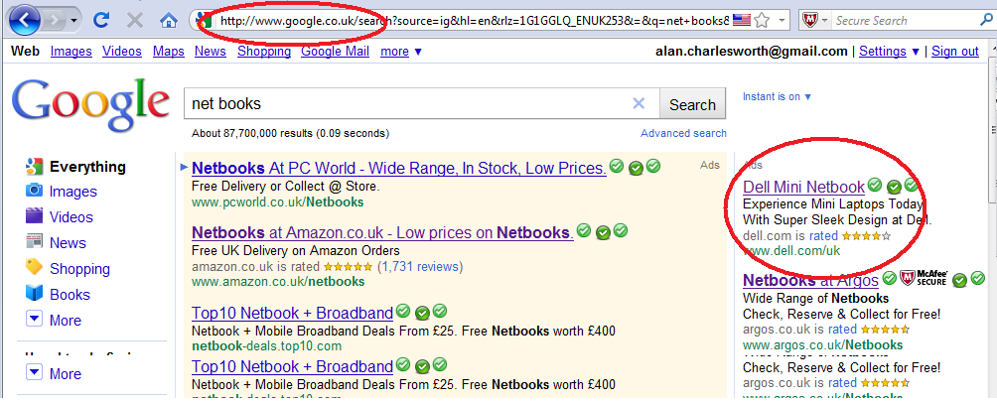Image resolution: width=997 pixels, height=403 pixels.
Task: Open Google Mail from the top navigation
Action: point(335,52)
